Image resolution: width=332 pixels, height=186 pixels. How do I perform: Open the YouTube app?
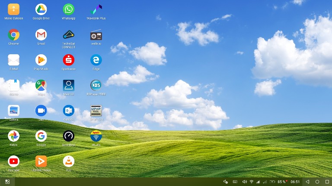13,161
